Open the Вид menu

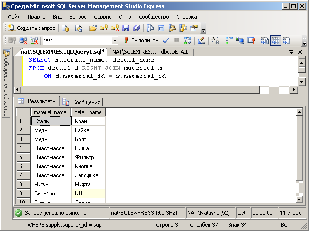(57, 17)
